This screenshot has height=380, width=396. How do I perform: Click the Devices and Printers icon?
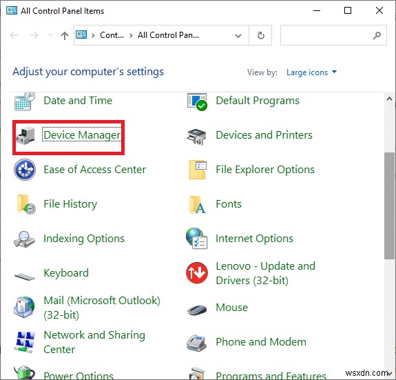(x=197, y=137)
